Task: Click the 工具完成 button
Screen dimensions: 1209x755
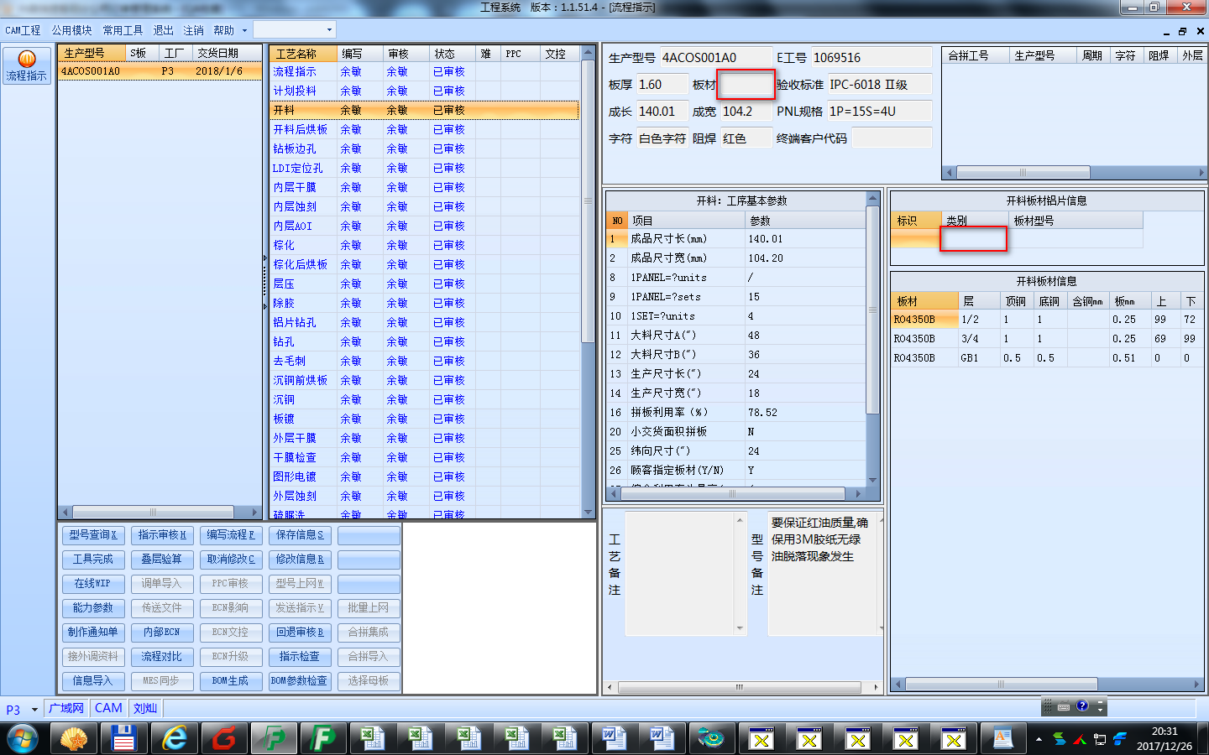Action: pyautogui.click(x=93, y=559)
